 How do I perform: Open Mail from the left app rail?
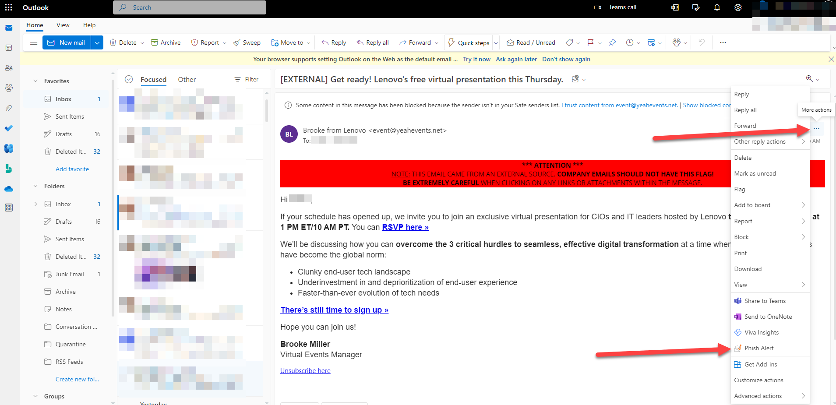9,28
